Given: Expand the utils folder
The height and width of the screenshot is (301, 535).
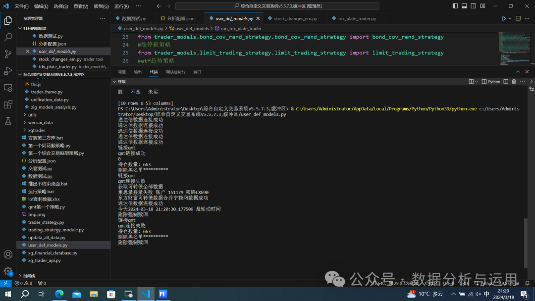Looking at the screenshot, I should point(63,115).
